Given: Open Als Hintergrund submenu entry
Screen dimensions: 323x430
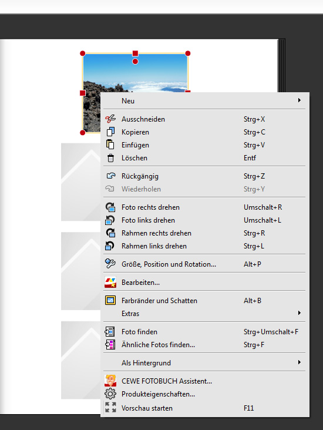Looking at the screenshot, I should click(204, 363).
